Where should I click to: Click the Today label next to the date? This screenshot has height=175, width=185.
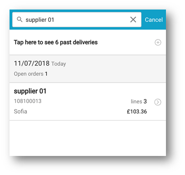tap(58, 64)
